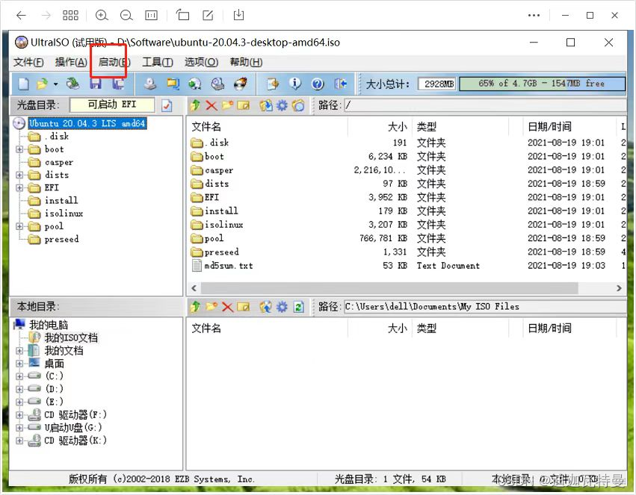The width and height of the screenshot is (636, 495).
Task: Click the Save floppy disk icon
Action: tap(96, 84)
